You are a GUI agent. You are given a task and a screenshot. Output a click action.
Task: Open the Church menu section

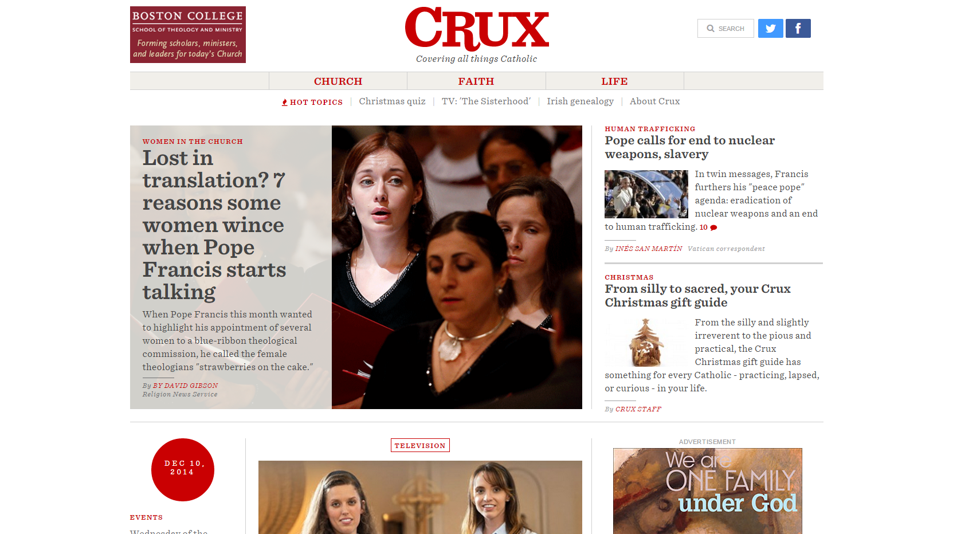[x=338, y=81]
